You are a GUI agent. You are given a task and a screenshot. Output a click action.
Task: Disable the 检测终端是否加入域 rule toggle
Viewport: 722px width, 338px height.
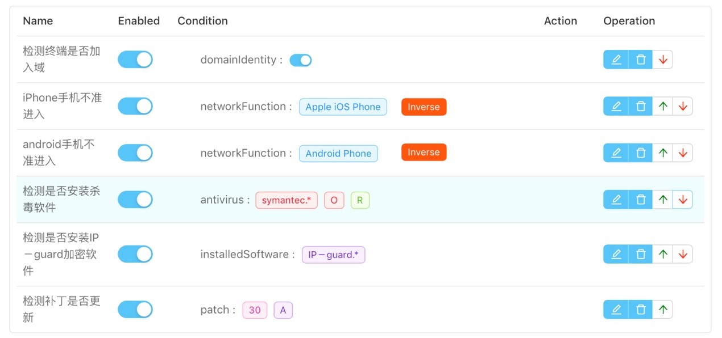click(x=135, y=60)
